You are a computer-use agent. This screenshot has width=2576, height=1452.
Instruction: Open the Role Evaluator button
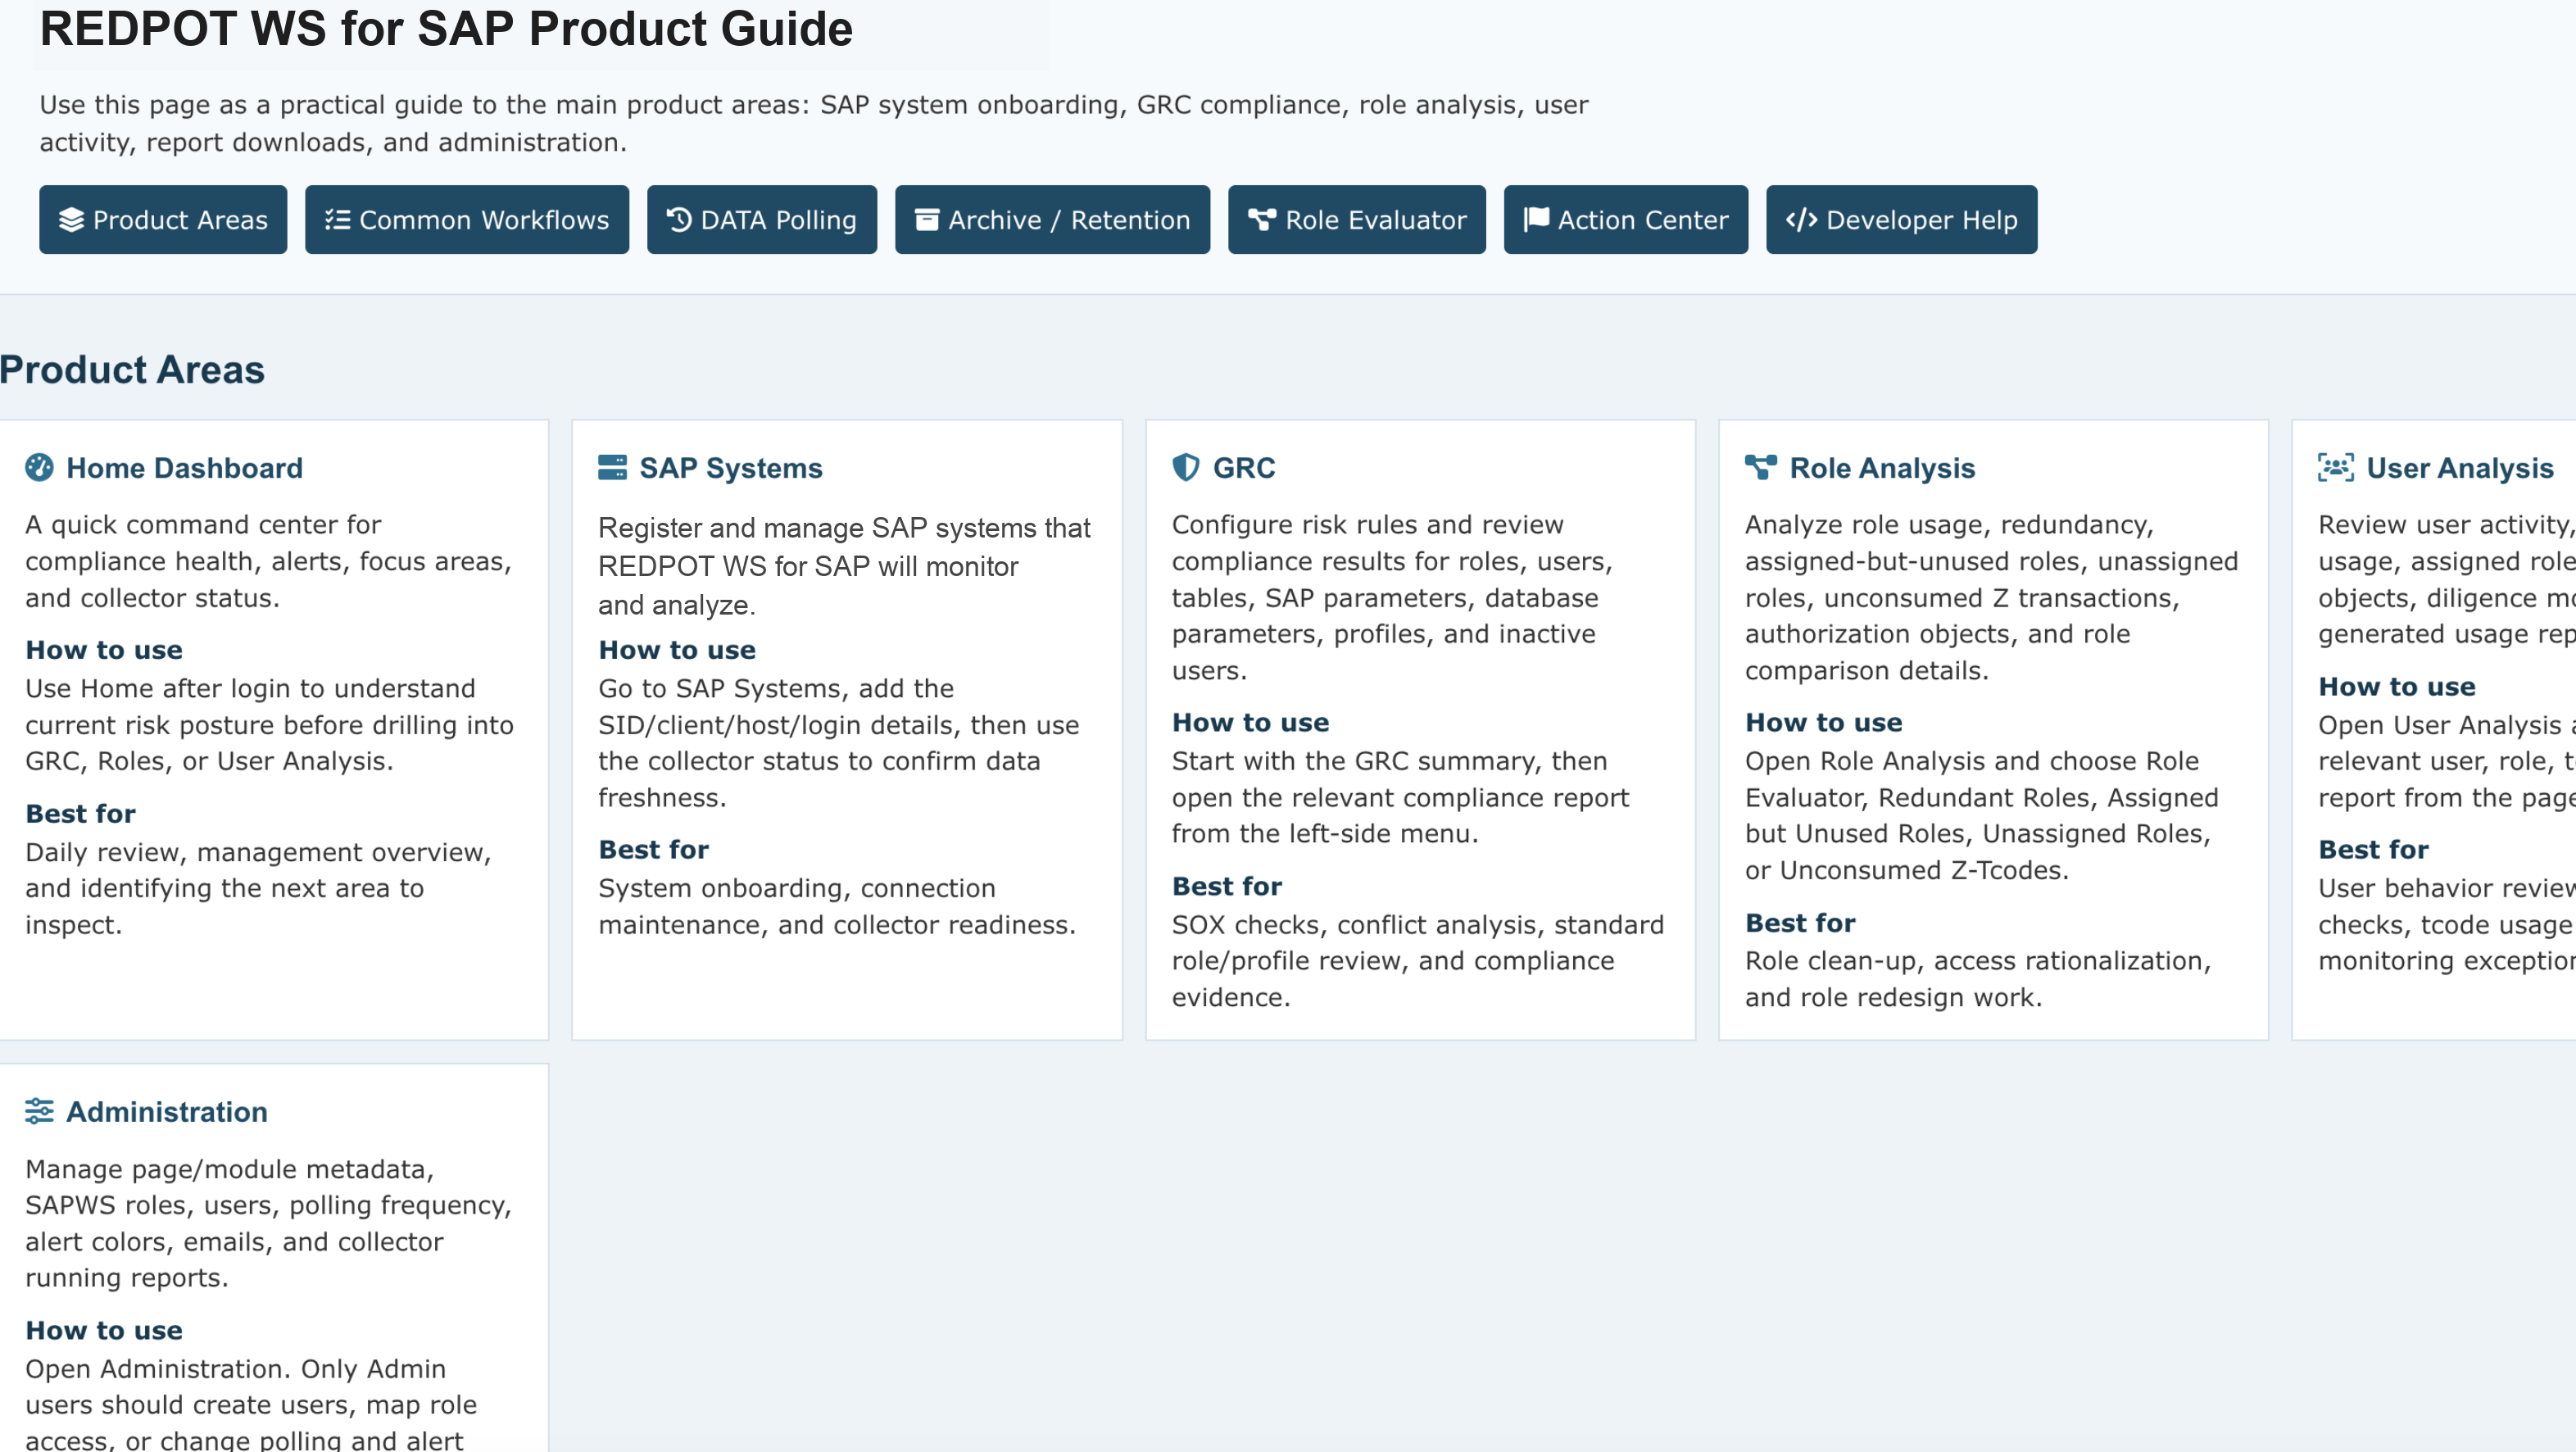point(1357,220)
